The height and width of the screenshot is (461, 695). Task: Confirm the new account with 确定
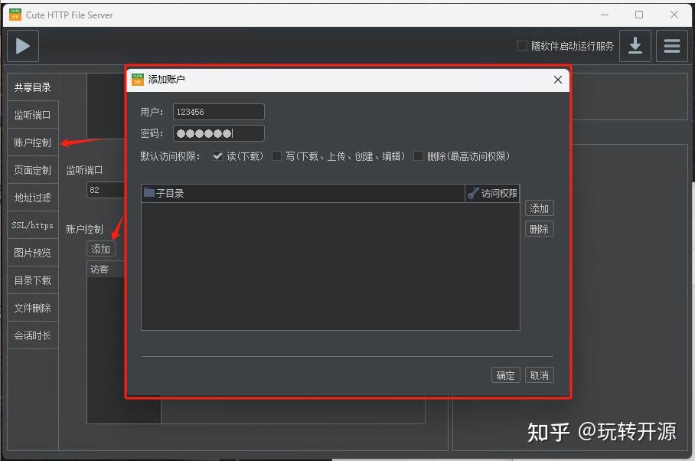(x=505, y=374)
